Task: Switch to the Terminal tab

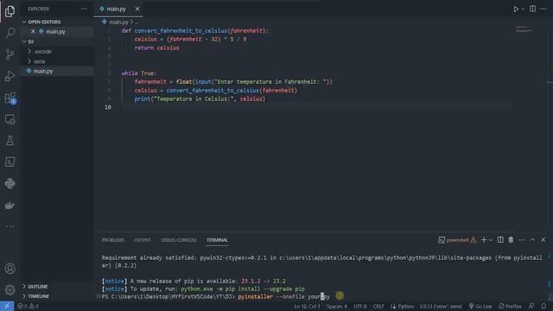Action: click(217, 240)
